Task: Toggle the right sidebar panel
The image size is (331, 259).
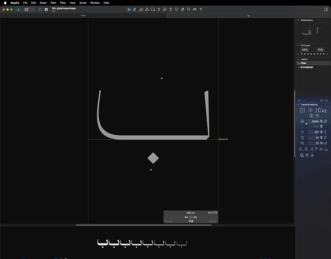Action: 326,10
